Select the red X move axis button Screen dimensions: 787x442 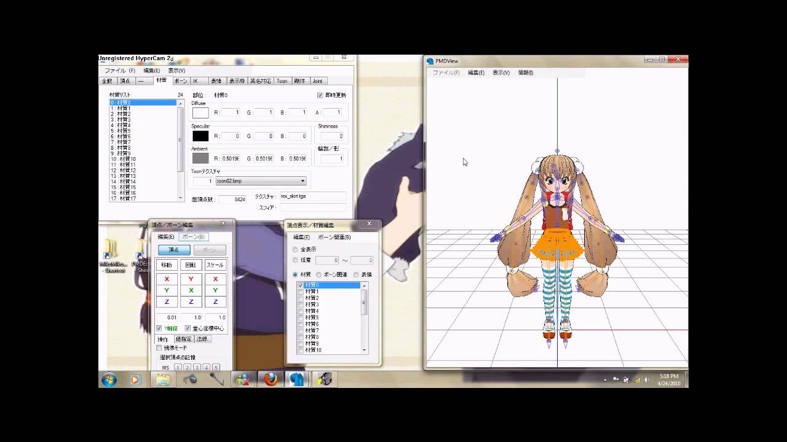167,279
